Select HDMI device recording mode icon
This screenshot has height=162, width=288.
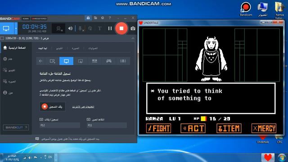pyautogui.click(x=94, y=61)
